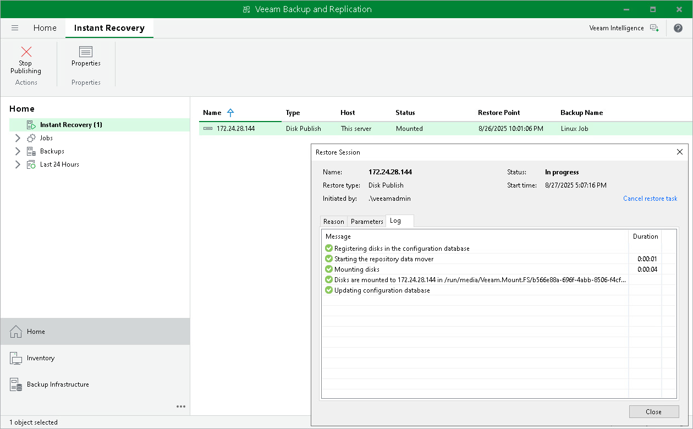The image size is (693, 429).
Task: Click the Name column sort arrow
Action: (230, 113)
